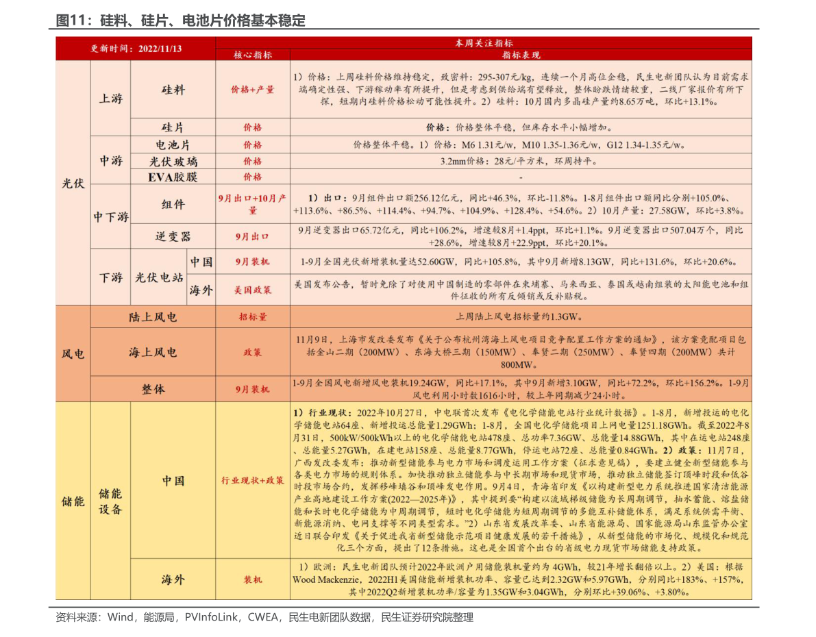The height and width of the screenshot is (637, 816).
Task: Click "9月装机" in the 风电 整体 row
Action: (252, 389)
